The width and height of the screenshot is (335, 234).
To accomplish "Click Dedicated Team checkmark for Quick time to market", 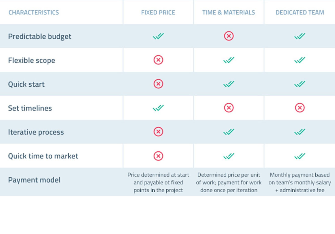I will [300, 156].
